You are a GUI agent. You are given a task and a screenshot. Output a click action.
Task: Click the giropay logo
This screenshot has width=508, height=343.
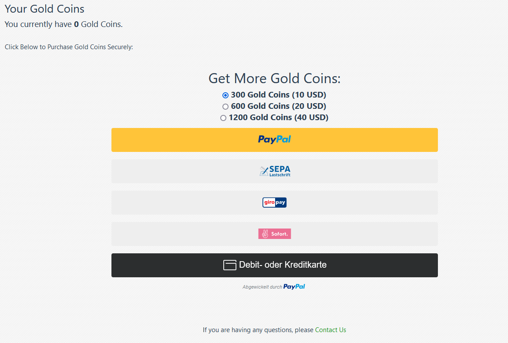coord(274,202)
